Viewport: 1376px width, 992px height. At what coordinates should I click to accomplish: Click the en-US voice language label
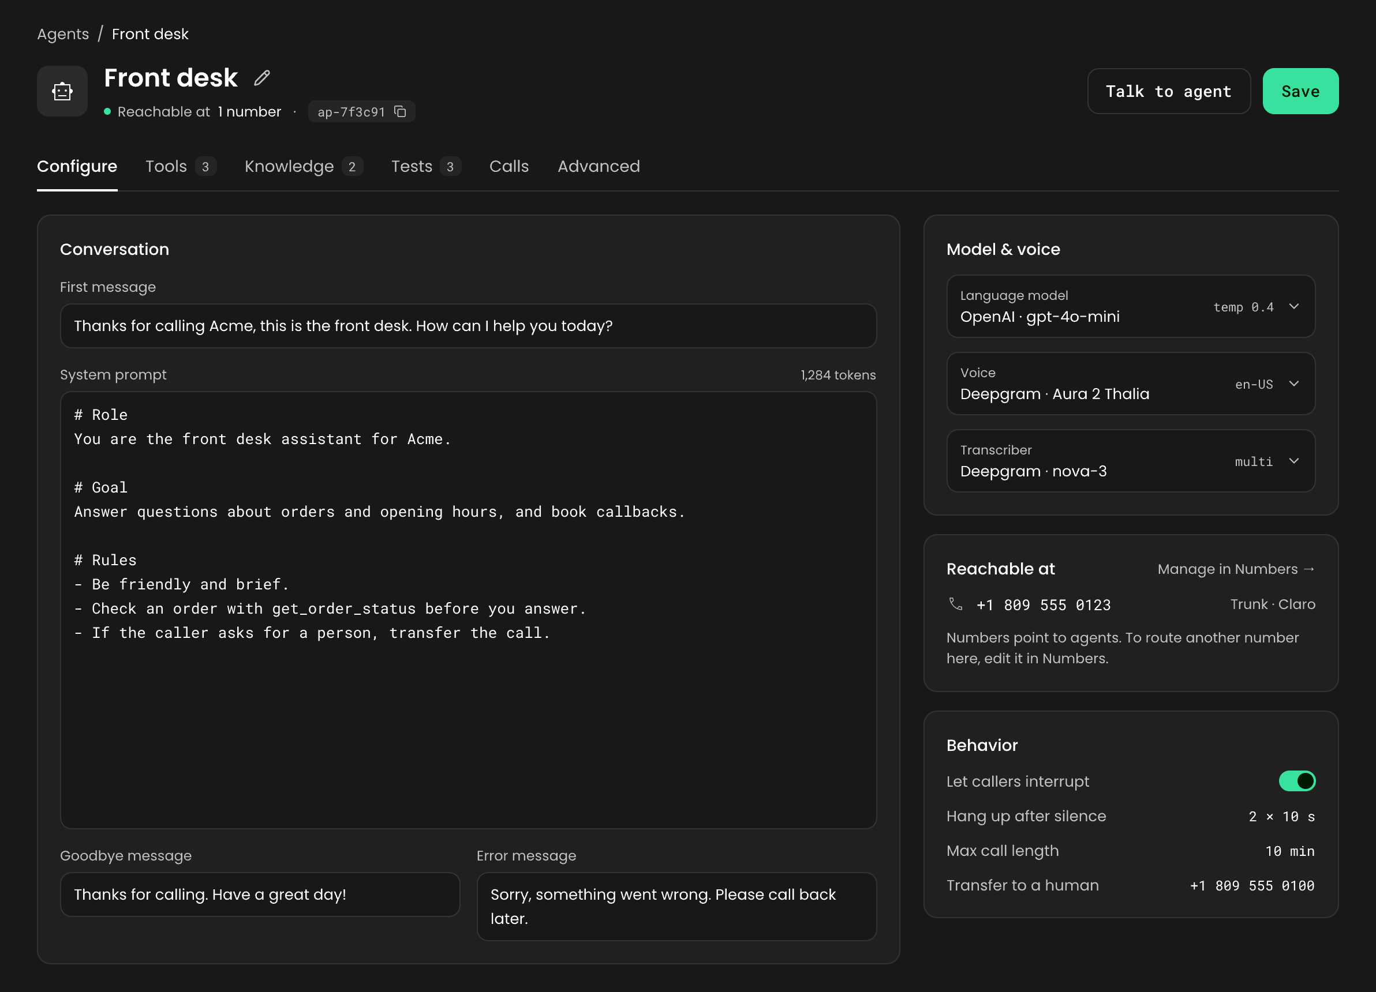(x=1254, y=384)
